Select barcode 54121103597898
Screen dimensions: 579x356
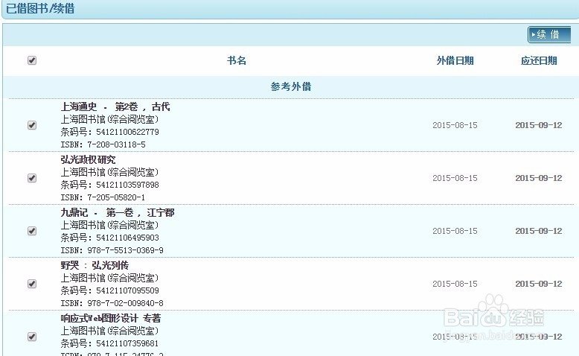coord(127,185)
